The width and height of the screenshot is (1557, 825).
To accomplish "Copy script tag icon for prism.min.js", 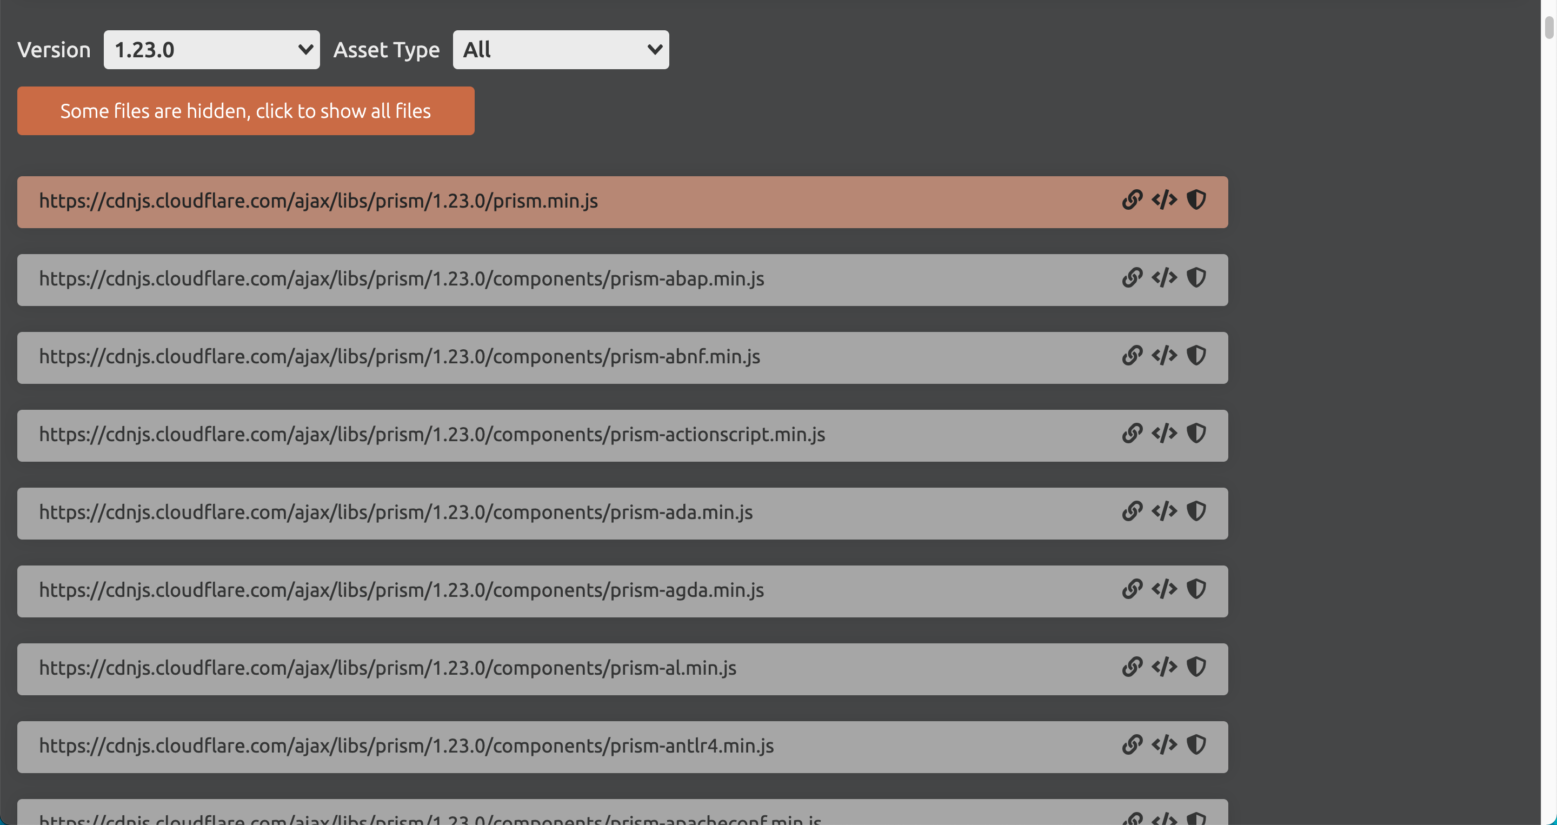I will [1164, 200].
